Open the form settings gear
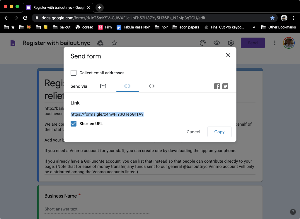Screen dimensions: 300x219 pyautogui.click(x=231, y=43)
